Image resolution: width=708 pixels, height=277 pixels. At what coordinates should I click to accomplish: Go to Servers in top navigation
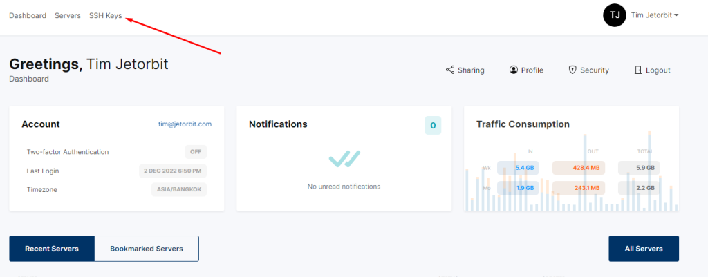tap(68, 15)
